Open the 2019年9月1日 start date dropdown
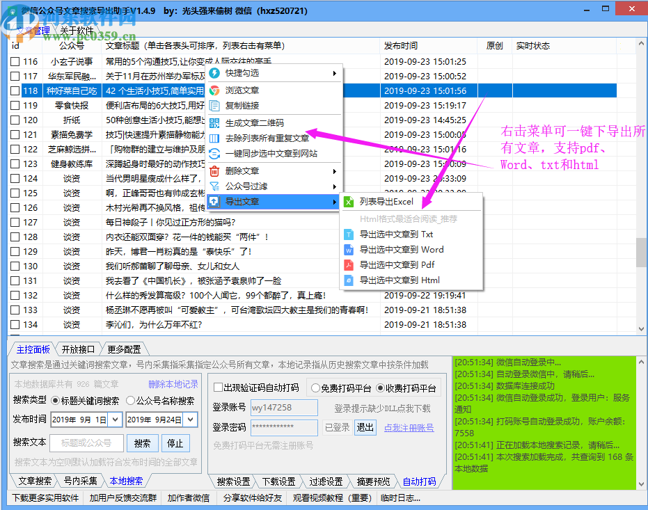 (113, 420)
